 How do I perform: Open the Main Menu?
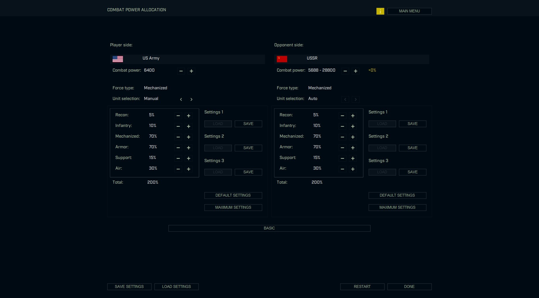[x=409, y=11]
